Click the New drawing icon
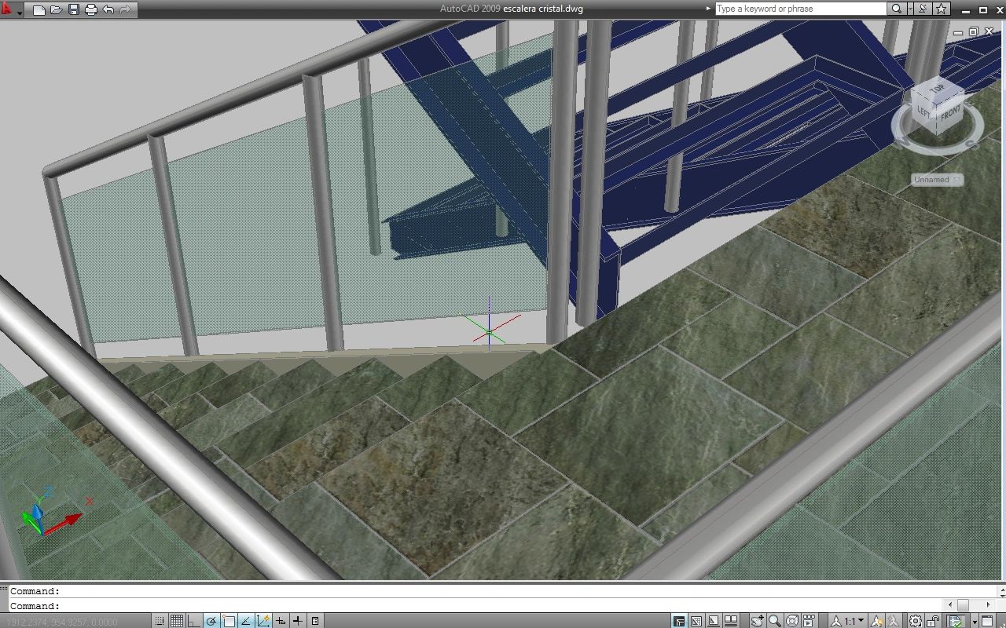The height and width of the screenshot is (628, 1006). coord(39,10)
